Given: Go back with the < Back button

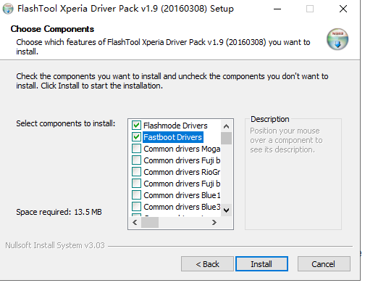Looking at the screenshot, I should [x=207, y=264].
